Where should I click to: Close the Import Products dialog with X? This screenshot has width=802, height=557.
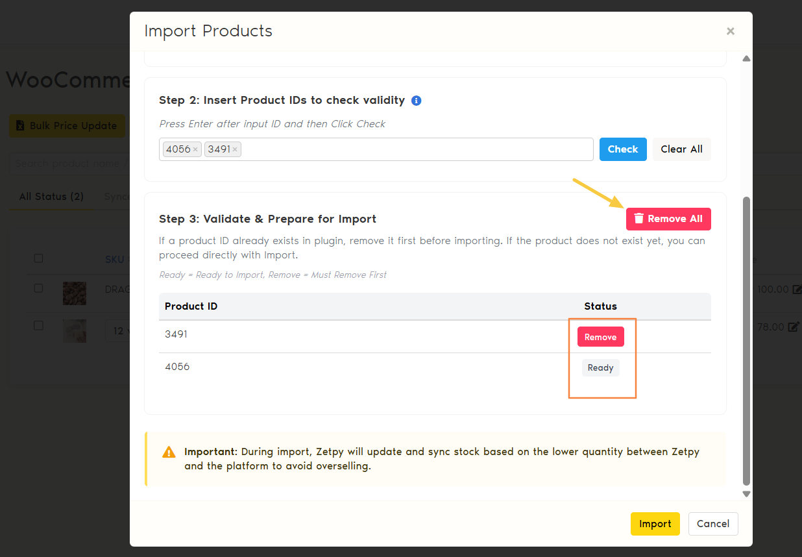point(730,31)
